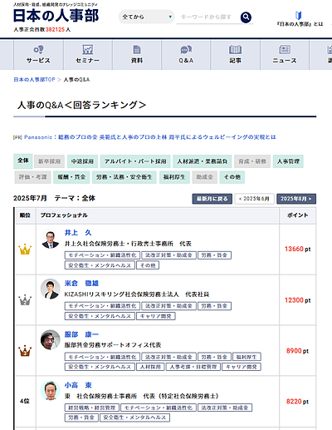Viewport: 332px width, 430px height.
Task: Click the 服部賃金労務サポートオフィス代表 affiliation text
Action: [113, 345]
